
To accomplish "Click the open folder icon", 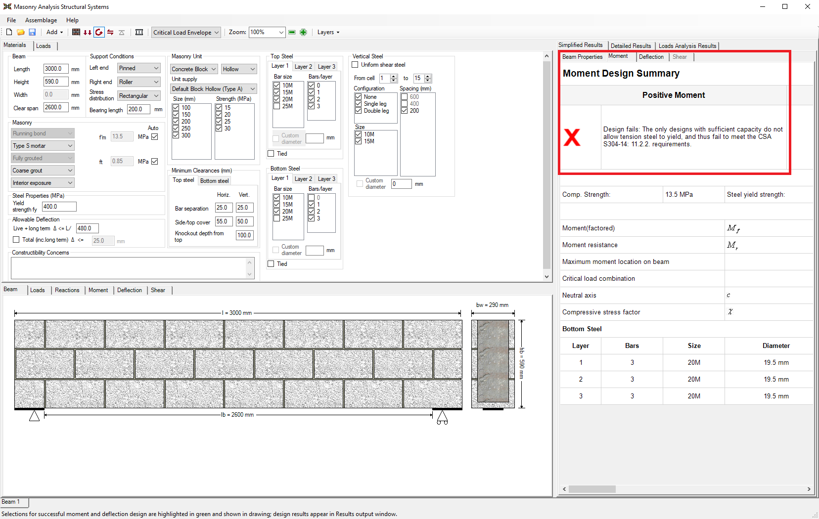I will pyautogui.click(x=21, y=32).
